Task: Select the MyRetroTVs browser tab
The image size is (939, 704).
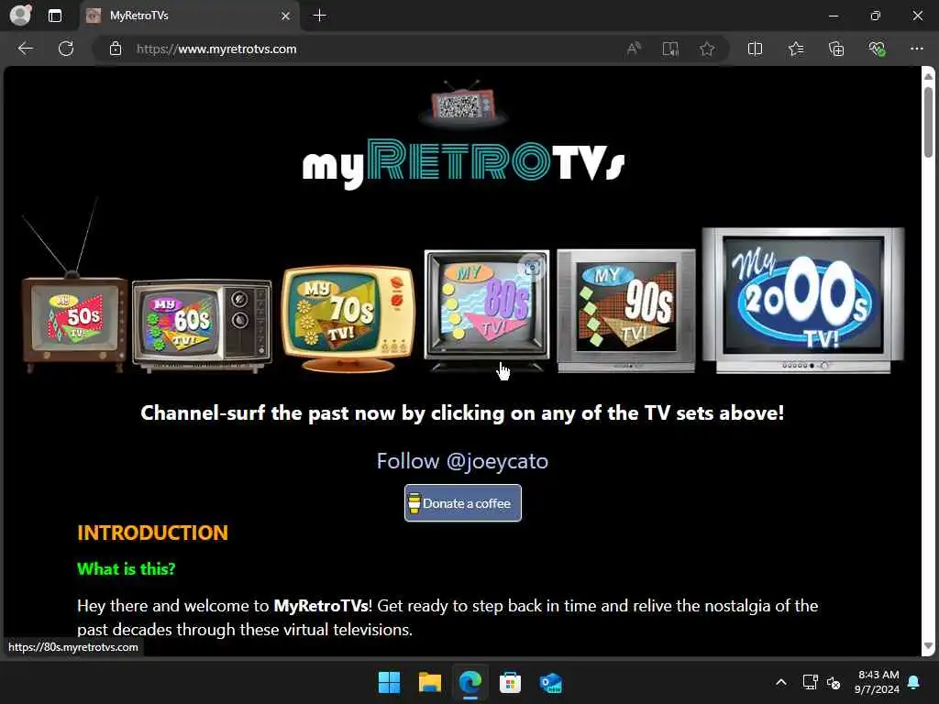Action: [x=189, y=16]
